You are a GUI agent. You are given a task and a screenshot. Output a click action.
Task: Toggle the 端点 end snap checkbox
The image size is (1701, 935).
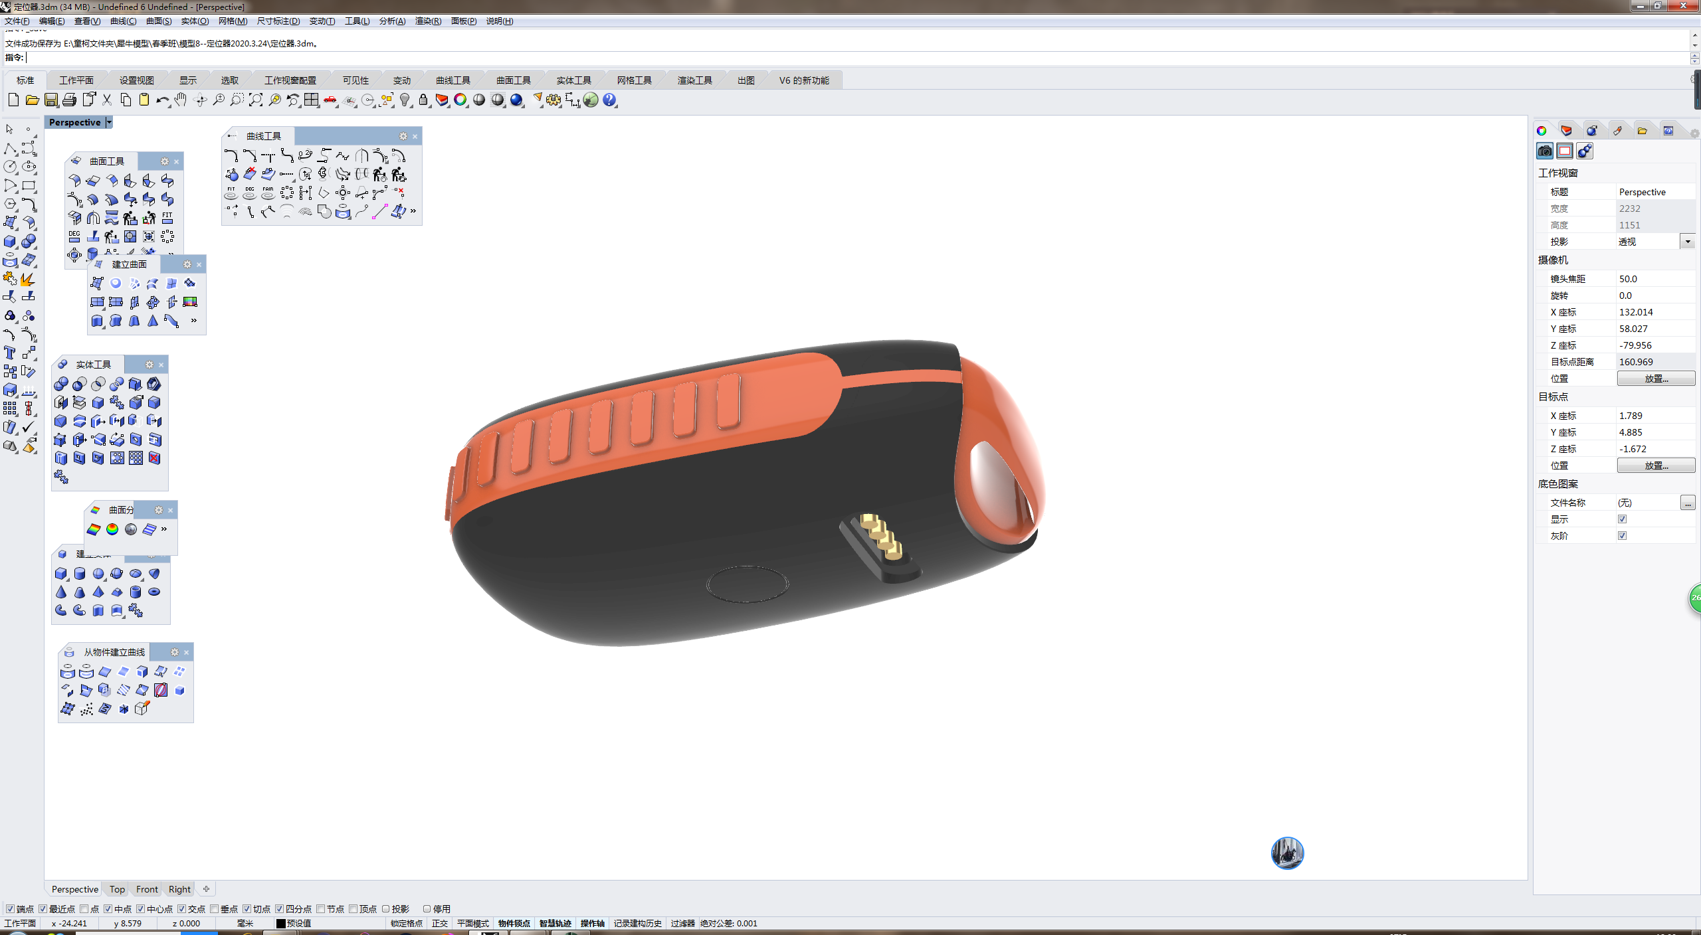click(x=10, y=909)
